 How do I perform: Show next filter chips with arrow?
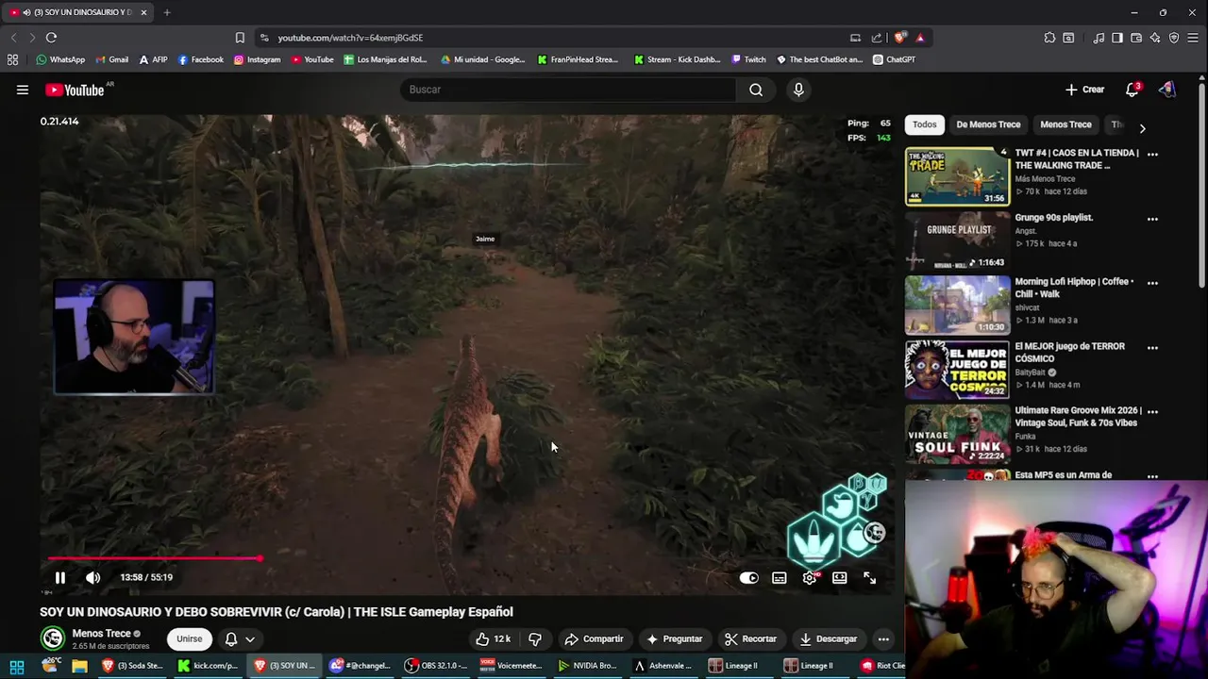tap(1142, 127)
